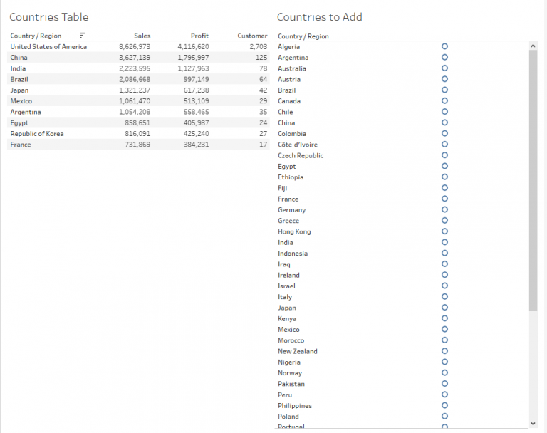
Task: Click the sales value 8,626,973
Action: 135,46
